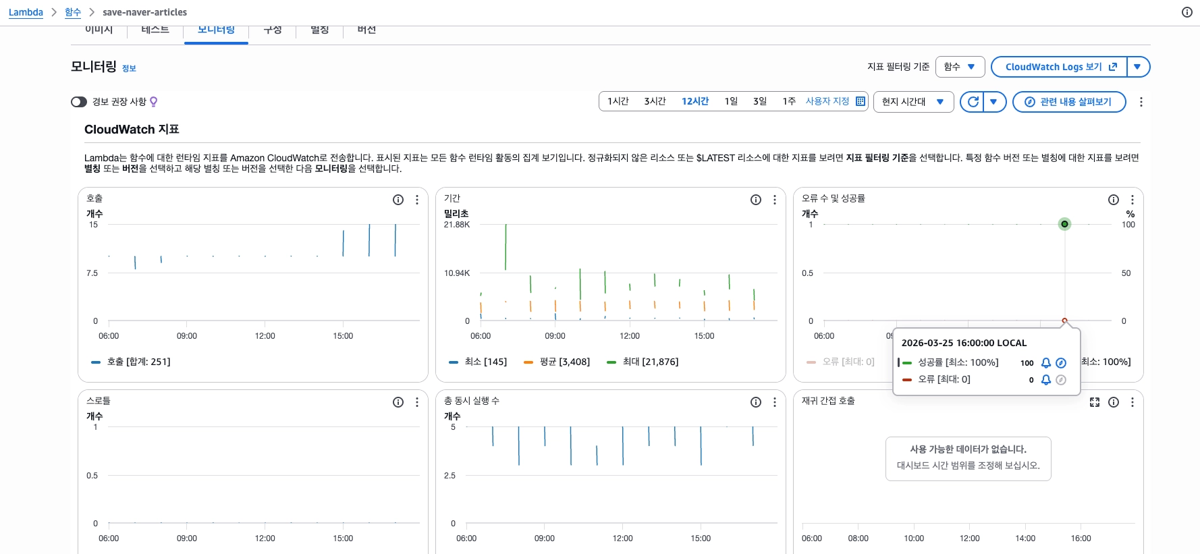Select the 3시간 time range
The width and height of the screenshot is (1200, 554).
click(x=655, y=101)
